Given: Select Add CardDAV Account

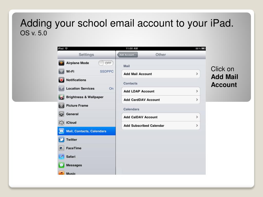Looking at the screenshot, I should (161, 100).
